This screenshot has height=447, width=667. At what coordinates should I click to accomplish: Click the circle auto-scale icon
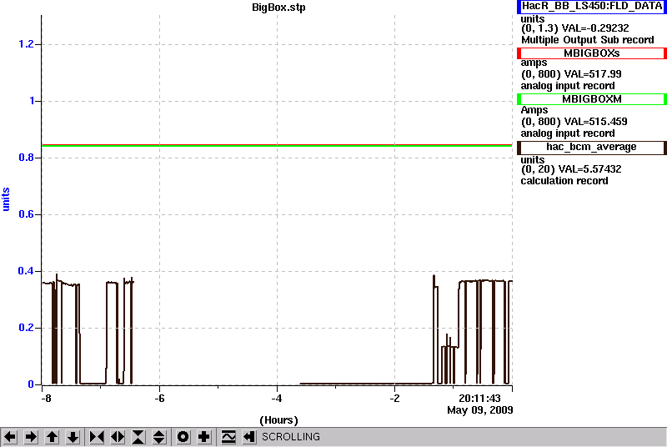click(183, 437)
